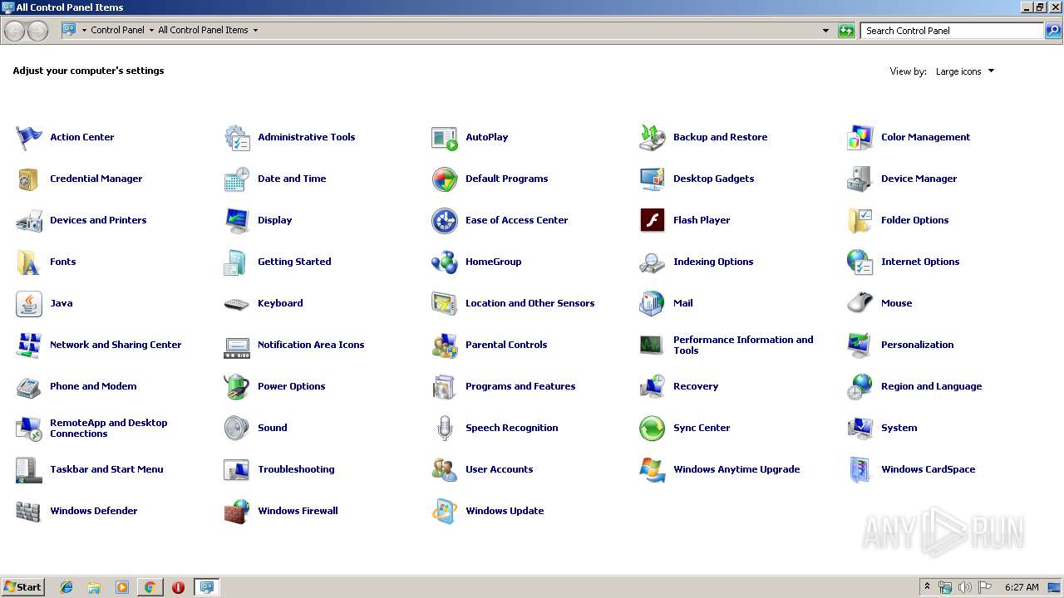Open the Mouse icon

coord(860,303)
